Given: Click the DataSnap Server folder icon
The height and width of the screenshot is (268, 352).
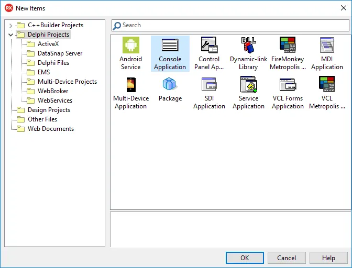Looking at the screenshot, I should [x=30, y=53].
